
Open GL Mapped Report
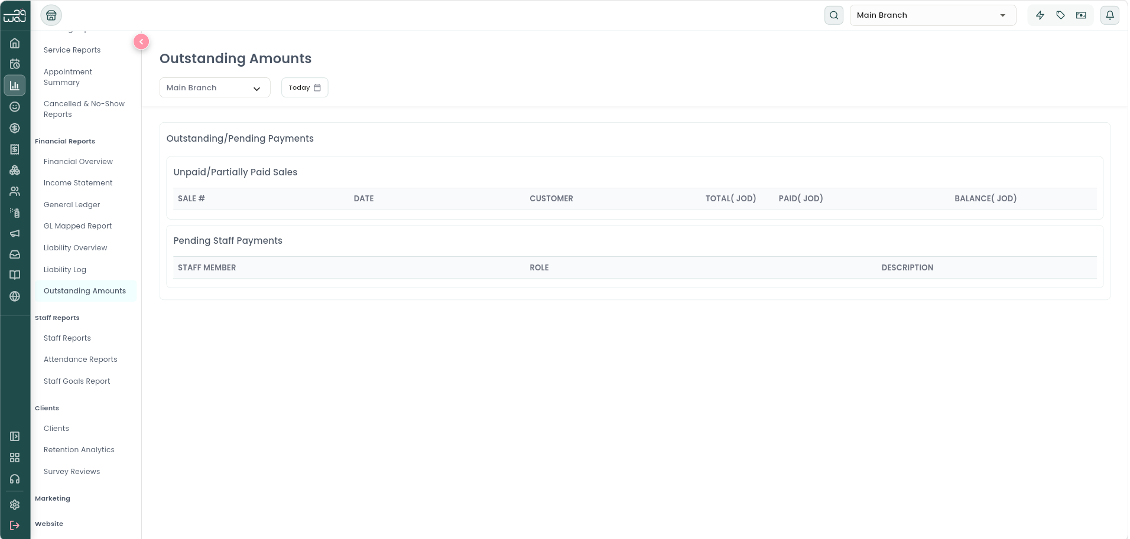point(77,226)
